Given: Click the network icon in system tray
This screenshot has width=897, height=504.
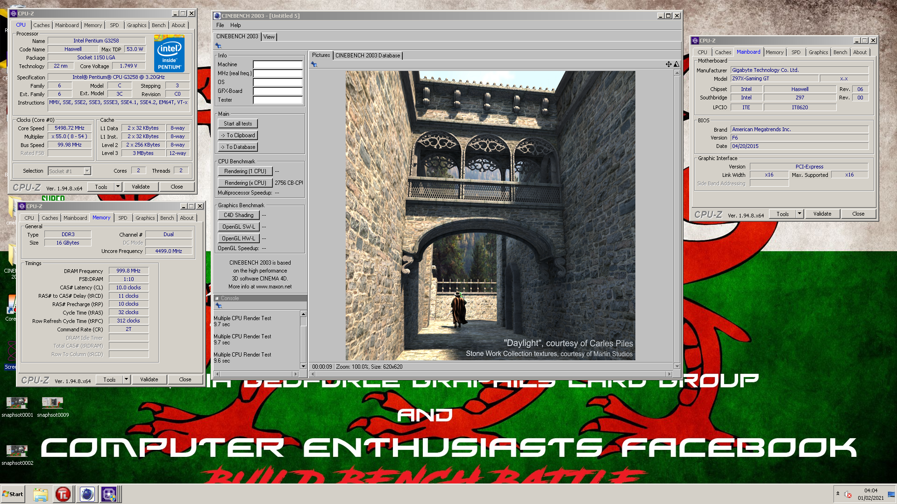Looking at the screenshot, I should pos(891,494).
